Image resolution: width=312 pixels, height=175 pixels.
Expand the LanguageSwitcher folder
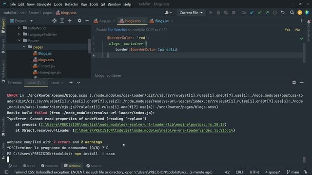[19, 35]
